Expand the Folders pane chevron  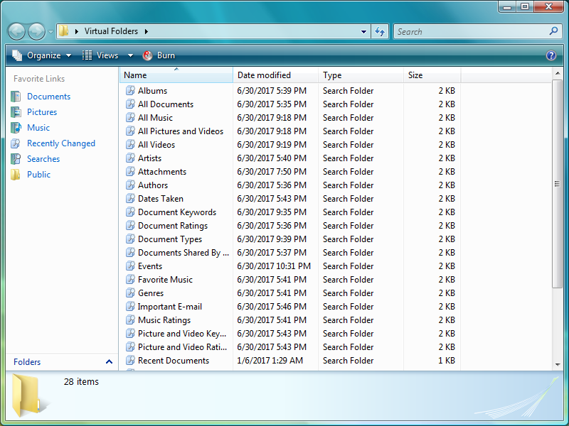(109, 361)
